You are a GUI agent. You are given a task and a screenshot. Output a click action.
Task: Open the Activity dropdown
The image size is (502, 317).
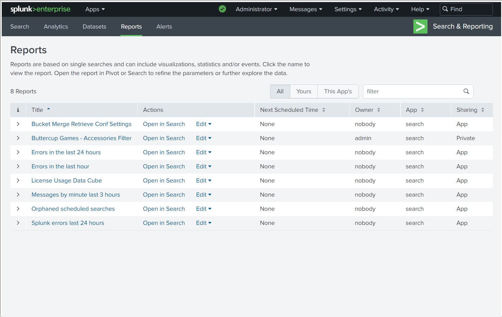click(386, 9)
